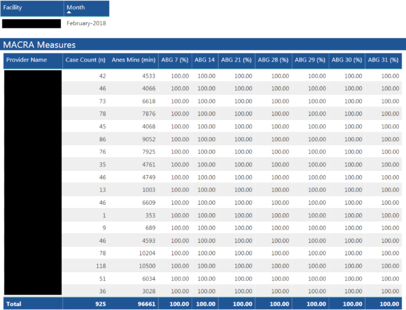
Task: Sort by Provider Name column header
Action: (27, 60)
